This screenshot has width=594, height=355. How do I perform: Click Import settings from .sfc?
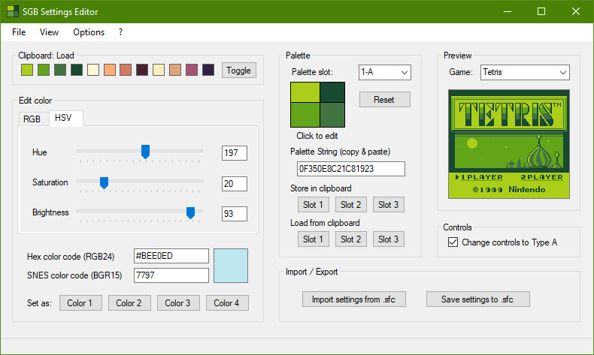(x=354, y=299)
